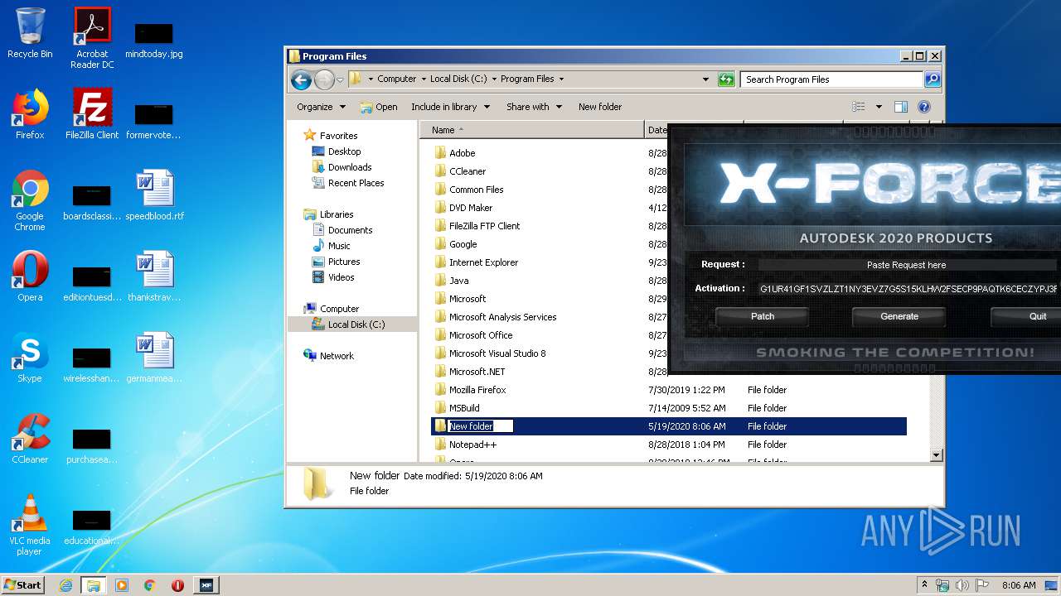Screen dimensions: 1061x596
Task: Select Downloads in navigation pane
Action: [349, 167]
